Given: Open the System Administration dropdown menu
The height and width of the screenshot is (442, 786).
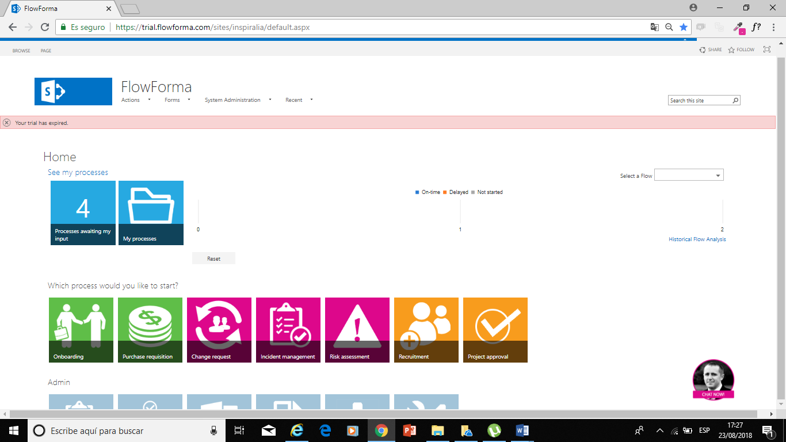Looking at the screenshot, I should click(x=237, y=100).
